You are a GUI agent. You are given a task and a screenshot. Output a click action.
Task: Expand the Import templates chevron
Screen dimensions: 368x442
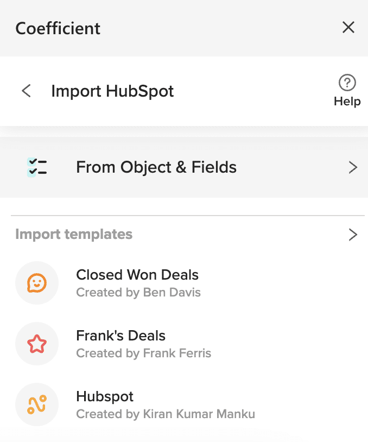[353, 235]
